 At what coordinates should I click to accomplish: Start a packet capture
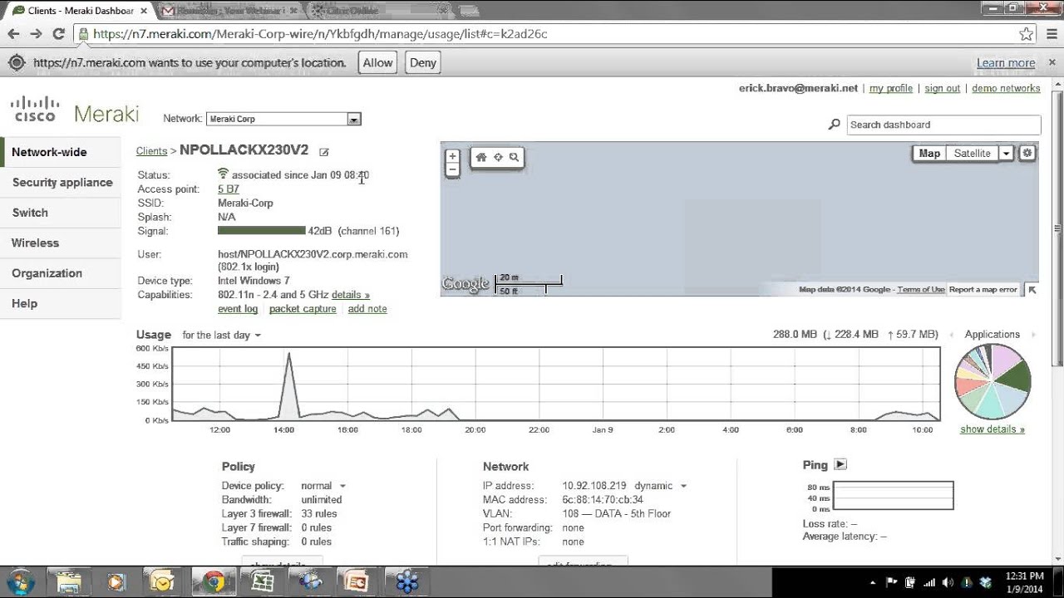pyautogui.click(x=303, y=309)
